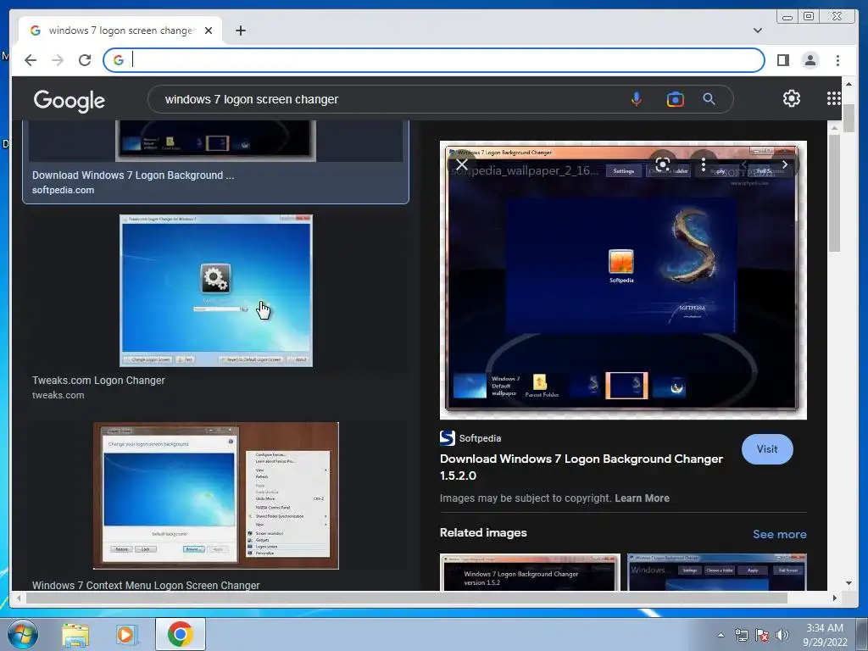Open the taskbar clock showing 3:34 AM
The width and height of the screenshot is (868, 651).
(825, 635)
